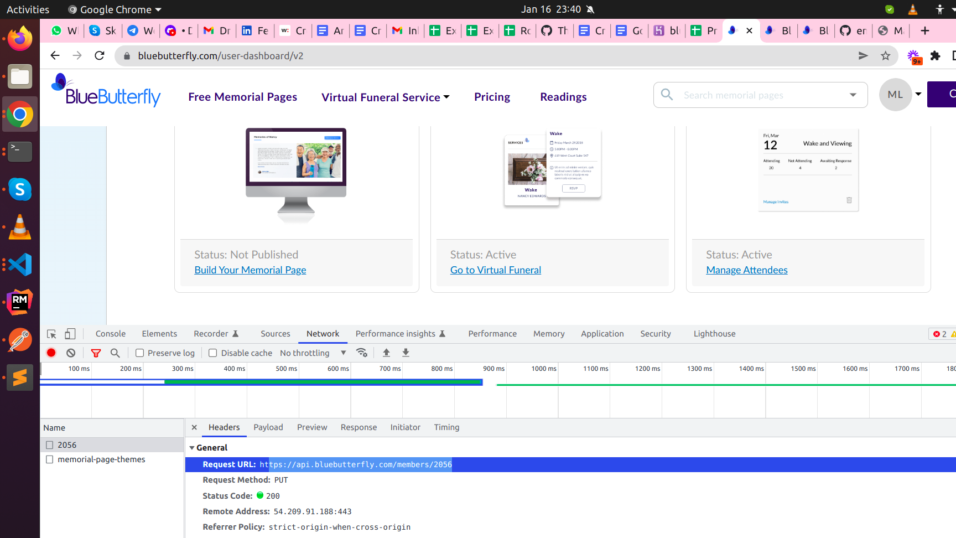
Task: Click the Chrome address bar URL
Action: 221,56
